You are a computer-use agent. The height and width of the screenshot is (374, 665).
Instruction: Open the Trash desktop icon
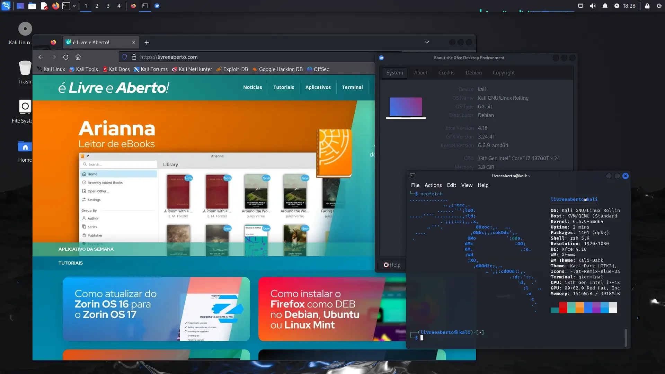pyautogui.click(x=25, y=72)
